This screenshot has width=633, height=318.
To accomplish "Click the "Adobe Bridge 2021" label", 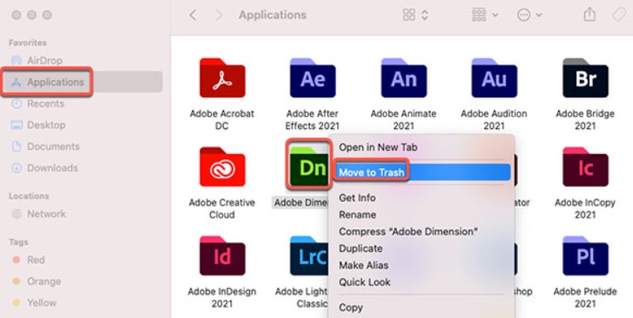I will (585, 120).
